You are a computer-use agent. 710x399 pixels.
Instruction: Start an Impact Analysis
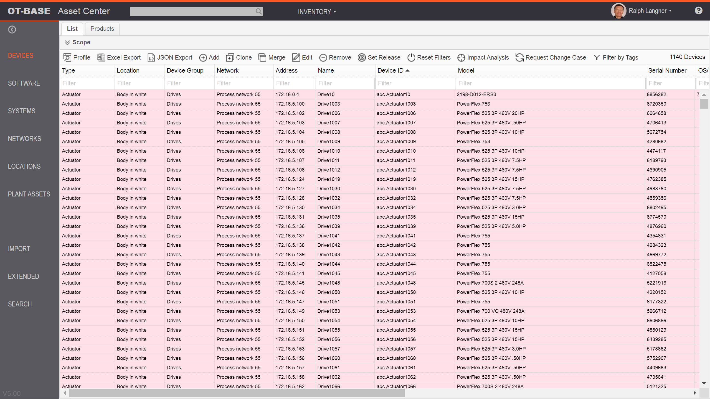483,57
